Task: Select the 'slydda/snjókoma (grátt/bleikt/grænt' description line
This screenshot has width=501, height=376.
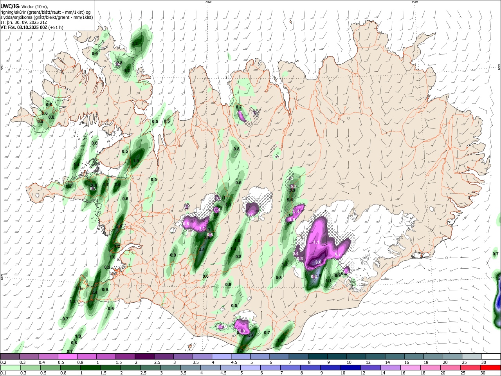Action: coord(47,17)
